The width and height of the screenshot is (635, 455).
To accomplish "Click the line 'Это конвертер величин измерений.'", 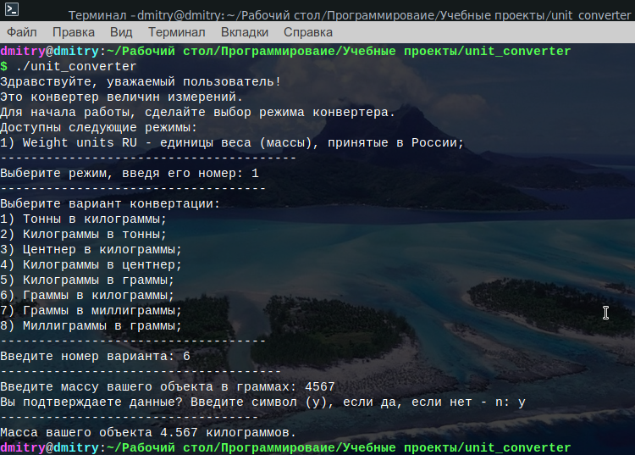I will click(121, 97).
